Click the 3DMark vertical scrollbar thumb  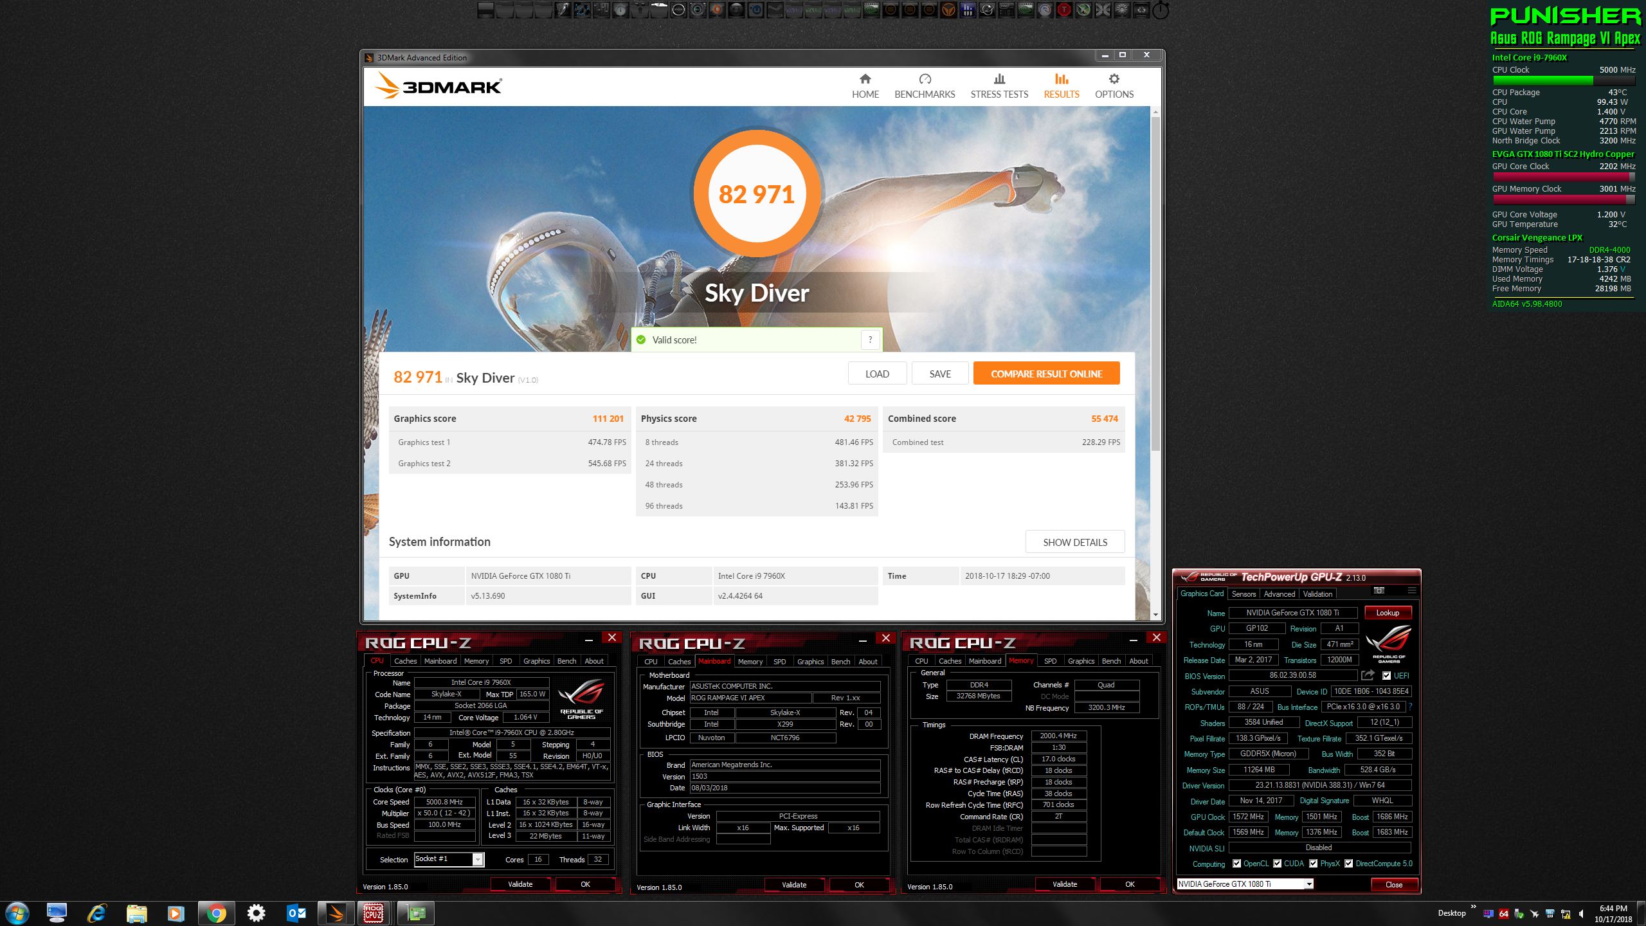(1155, 283)
